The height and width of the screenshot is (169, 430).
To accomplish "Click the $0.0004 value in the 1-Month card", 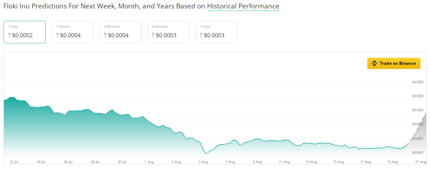I will (70, 35).
